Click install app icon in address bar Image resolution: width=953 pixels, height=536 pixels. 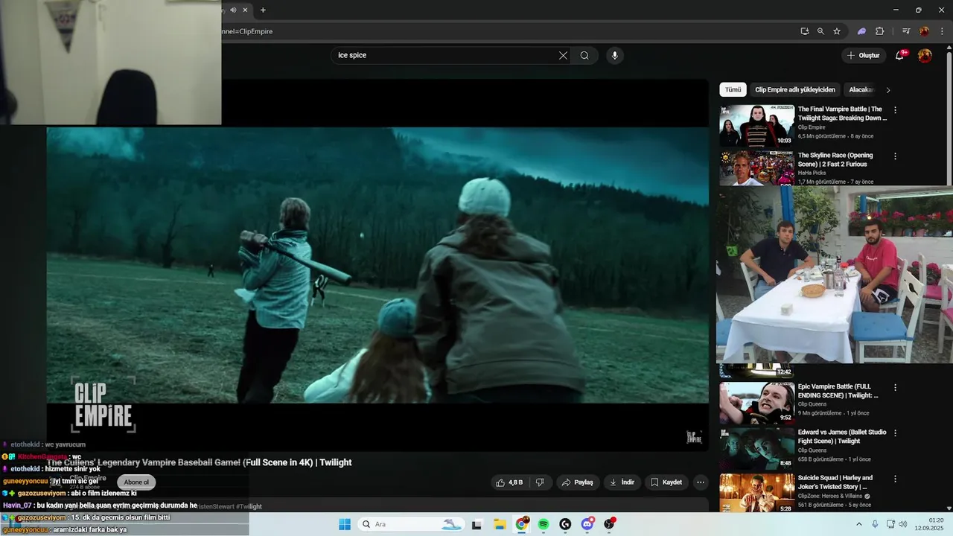805,31
